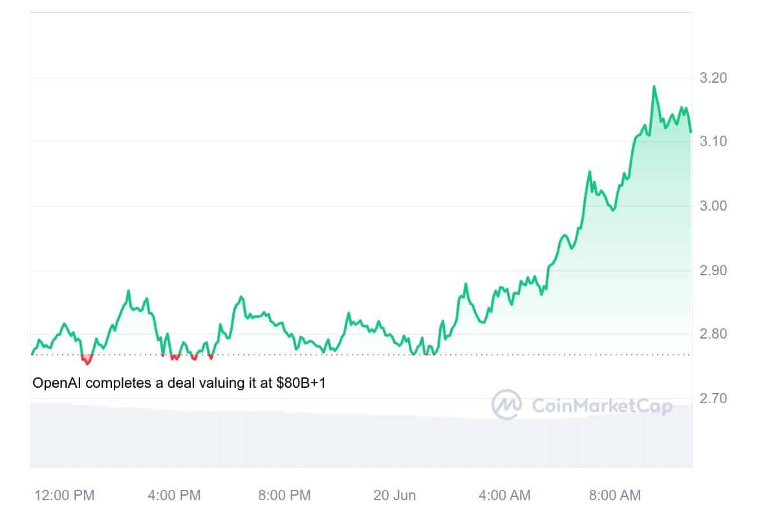Click the first red dip on the price line

[x=87, y=361]
